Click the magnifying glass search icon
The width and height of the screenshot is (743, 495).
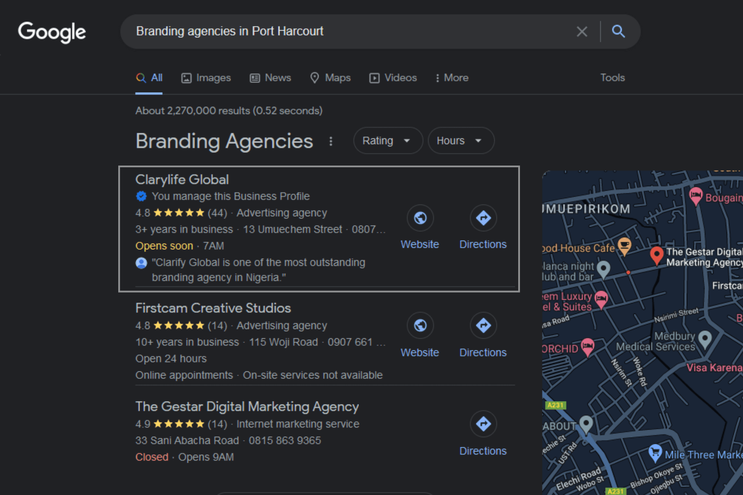(x=618, y=31)
